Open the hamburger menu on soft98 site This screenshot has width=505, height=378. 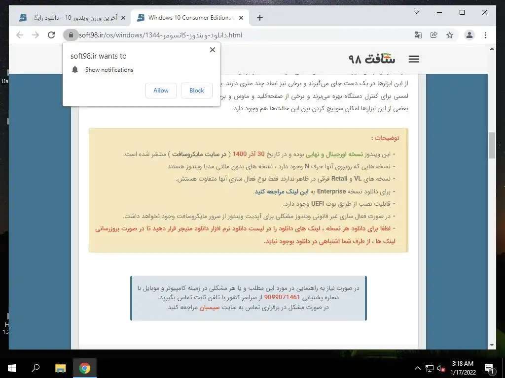[x=414, y=59]
